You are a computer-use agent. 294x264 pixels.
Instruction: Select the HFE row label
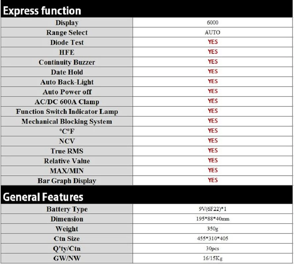67,52
